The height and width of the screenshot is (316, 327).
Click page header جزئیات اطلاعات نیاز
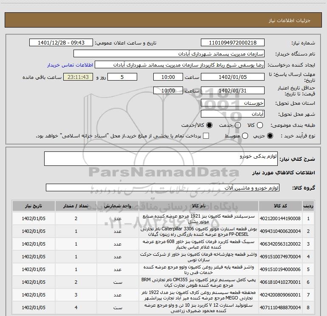tap(290, 20)
